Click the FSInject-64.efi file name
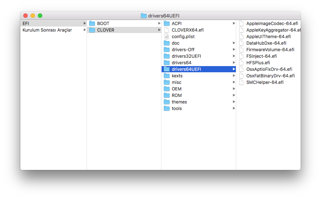The height and width of the screenshot is (199, 321). [x=262, y=56]
